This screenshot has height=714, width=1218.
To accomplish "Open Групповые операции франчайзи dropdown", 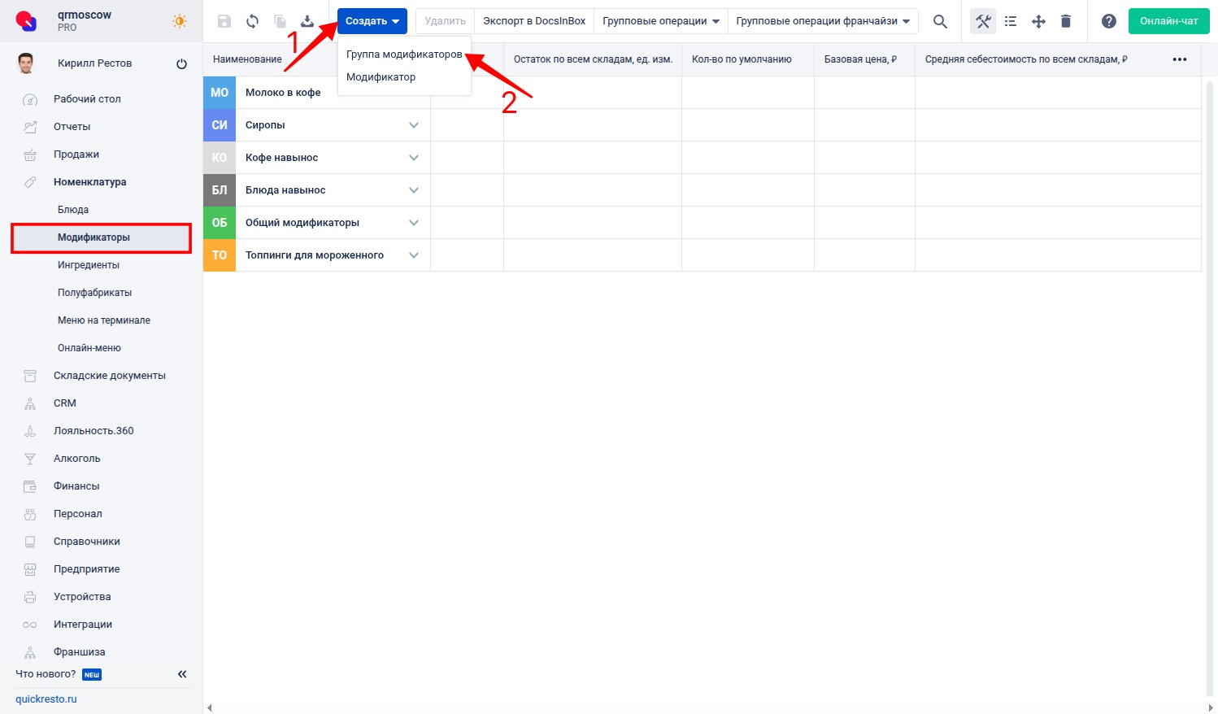I will [x=823, y=21].
